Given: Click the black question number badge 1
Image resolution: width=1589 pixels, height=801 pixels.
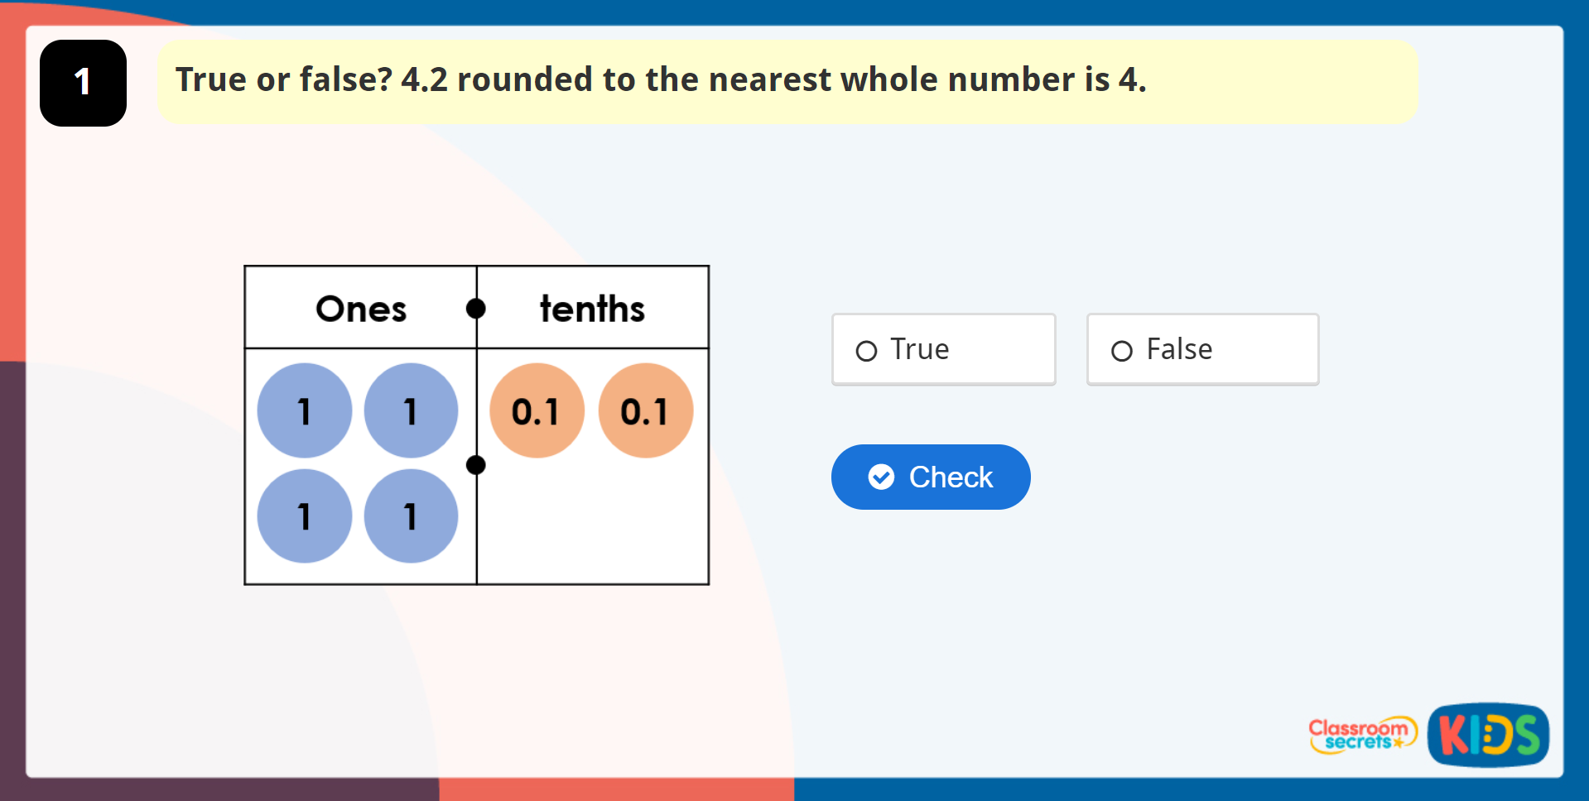Looking at the screenshot, I should (x=82, y=82).
